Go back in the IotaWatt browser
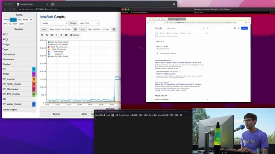This screenshot has width=275, height=154. [x=5, y=9]
